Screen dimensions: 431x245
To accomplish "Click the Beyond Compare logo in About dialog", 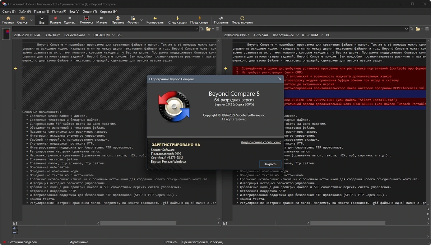I will tap(175, 106).
